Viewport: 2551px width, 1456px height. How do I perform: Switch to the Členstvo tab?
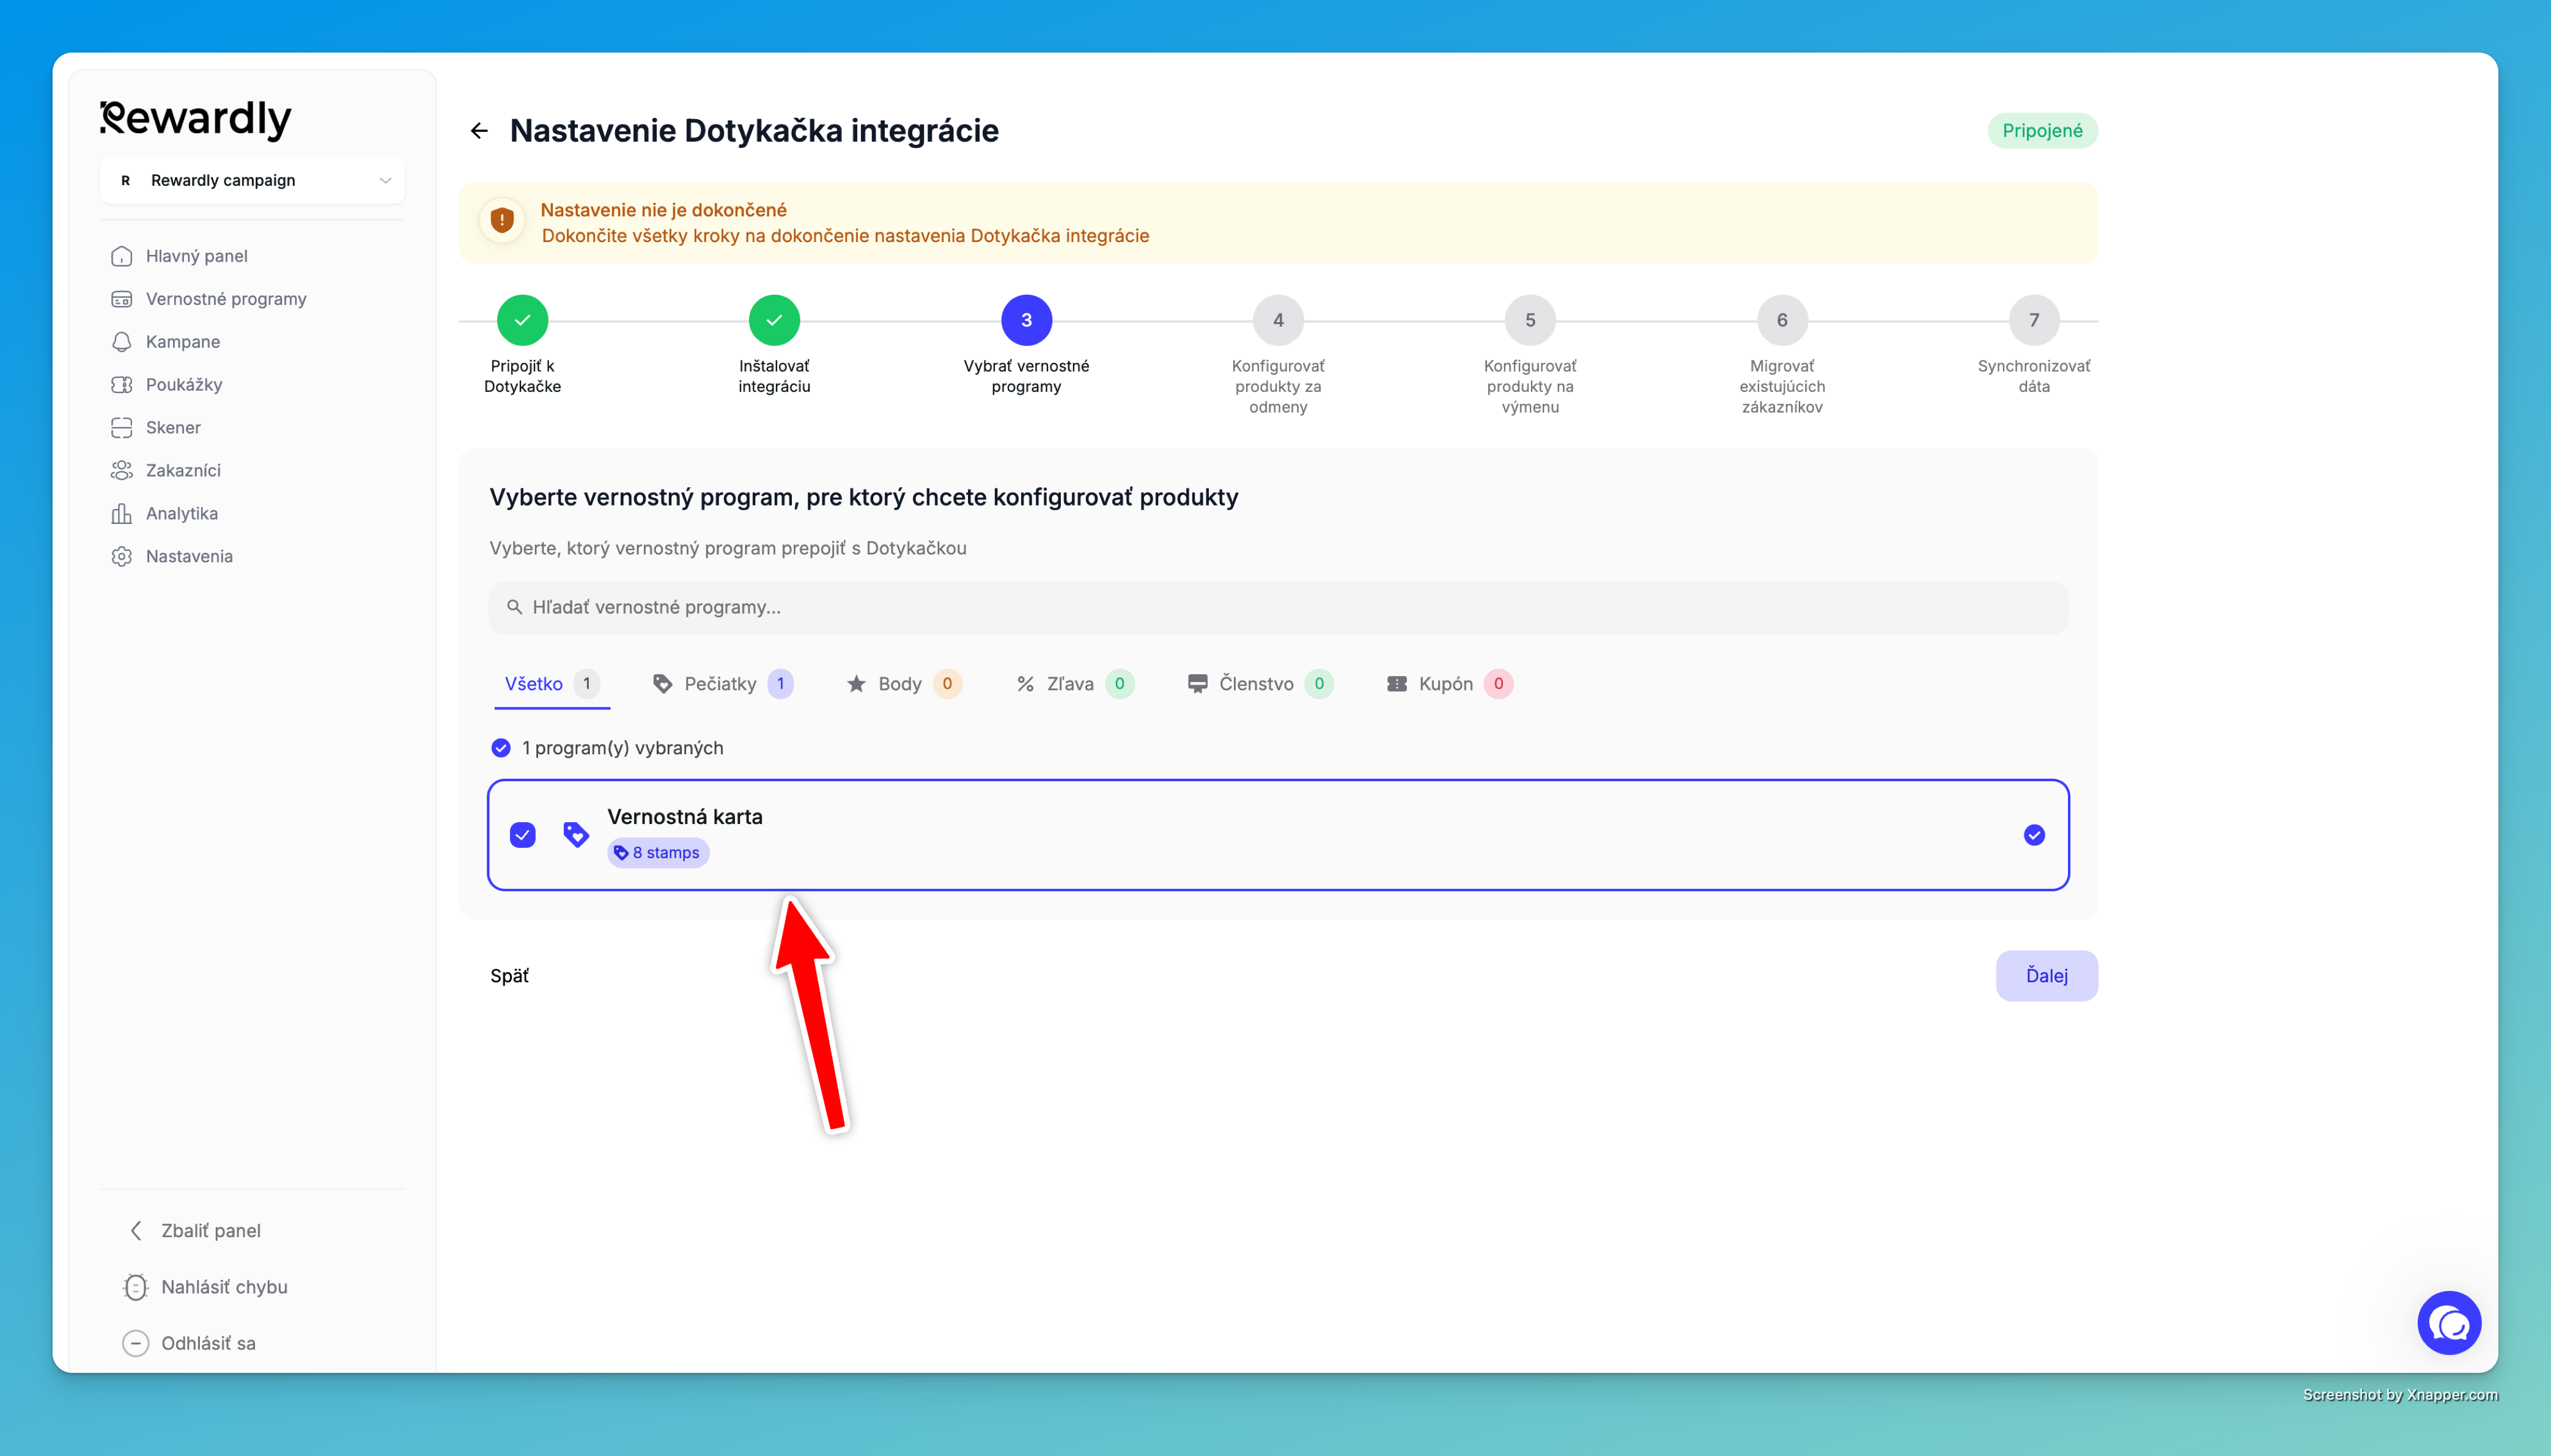click(x=1260, y=685)
